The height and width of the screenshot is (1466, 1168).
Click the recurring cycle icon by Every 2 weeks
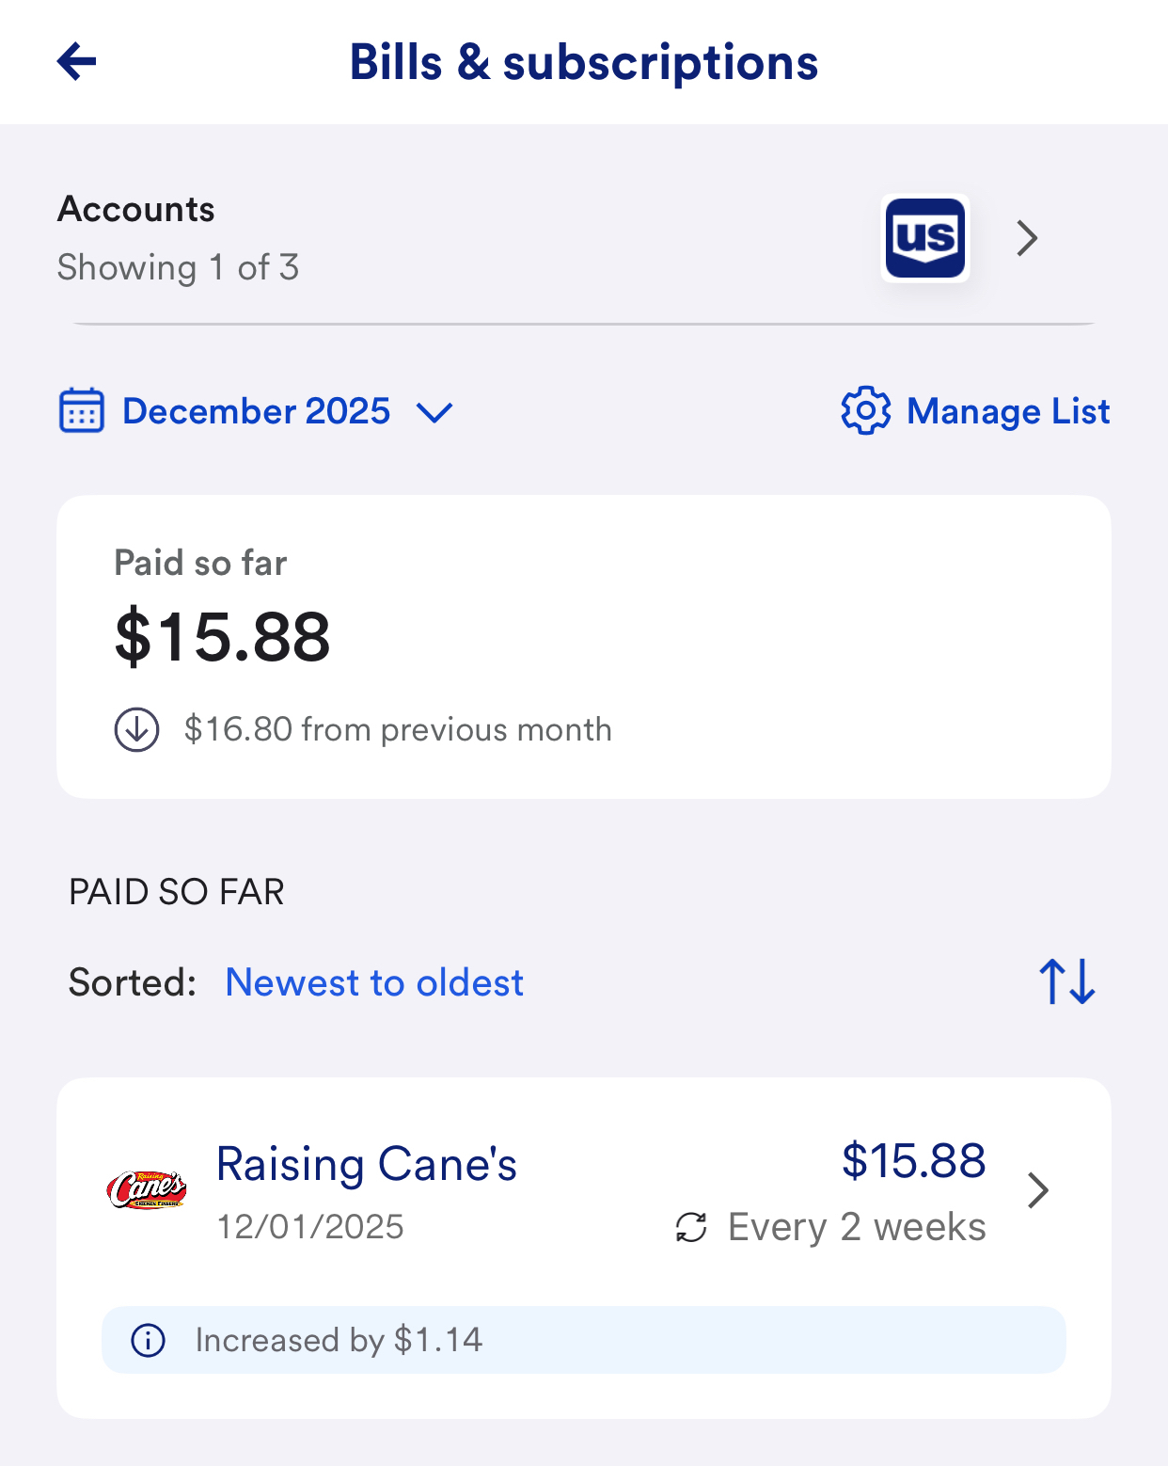(691, 1227)
